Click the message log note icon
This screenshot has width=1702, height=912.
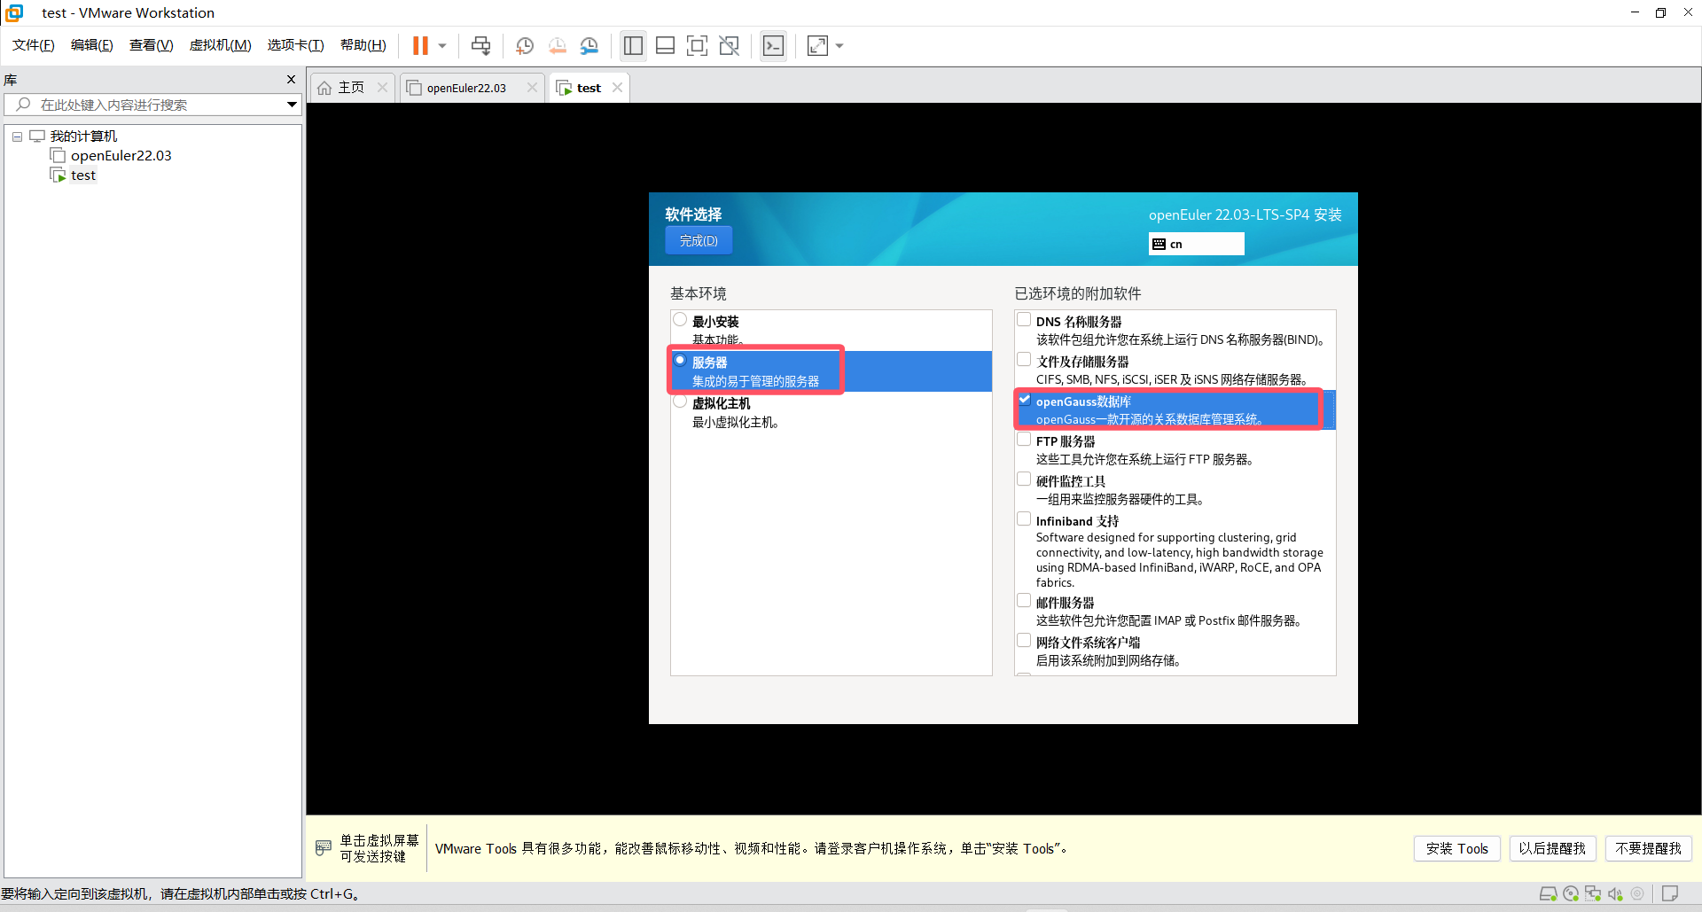tap(1670, 894)
